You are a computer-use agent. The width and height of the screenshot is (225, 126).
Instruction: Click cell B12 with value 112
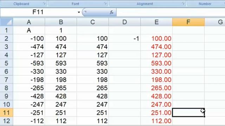[61, 121]
